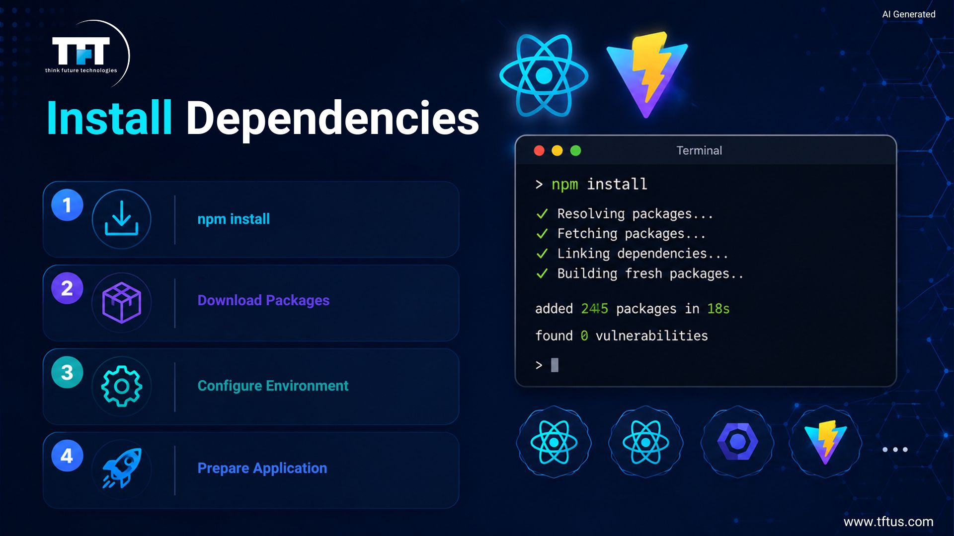
Task: Click the blinking cursor at terminal prompt
Action: 555,365
